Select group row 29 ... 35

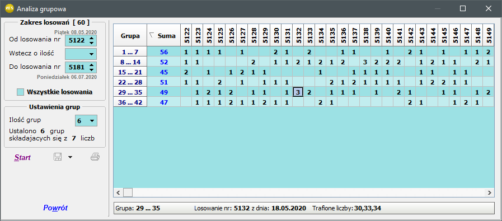pos(130,92)
